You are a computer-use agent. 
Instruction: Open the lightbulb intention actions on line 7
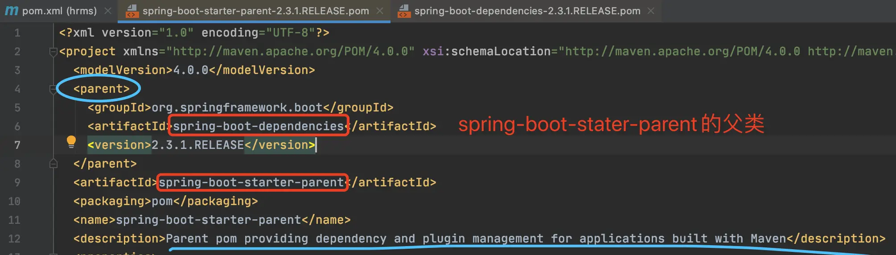[71, 142]
